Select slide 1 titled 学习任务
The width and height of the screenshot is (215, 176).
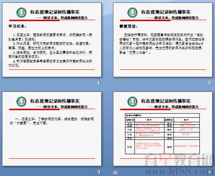tap(52, 40)
